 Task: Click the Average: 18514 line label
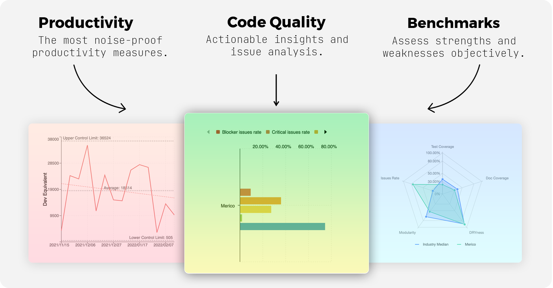click(x=118, y=188)
